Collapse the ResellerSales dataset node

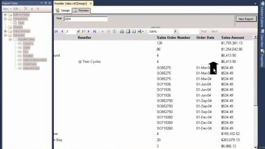click(10, 39)
